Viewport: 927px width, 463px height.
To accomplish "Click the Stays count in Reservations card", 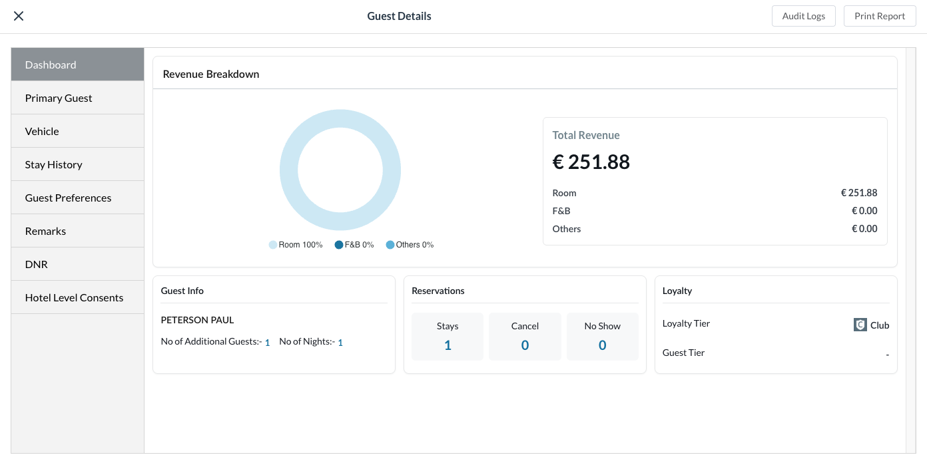I will point(448,345).
